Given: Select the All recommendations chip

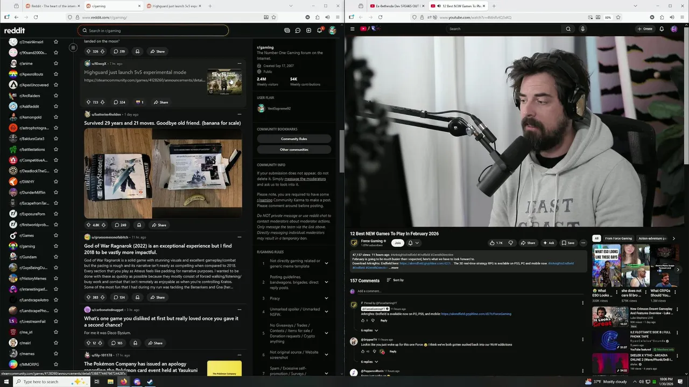Looking at the screenshot, I should (x=596, y=238).
